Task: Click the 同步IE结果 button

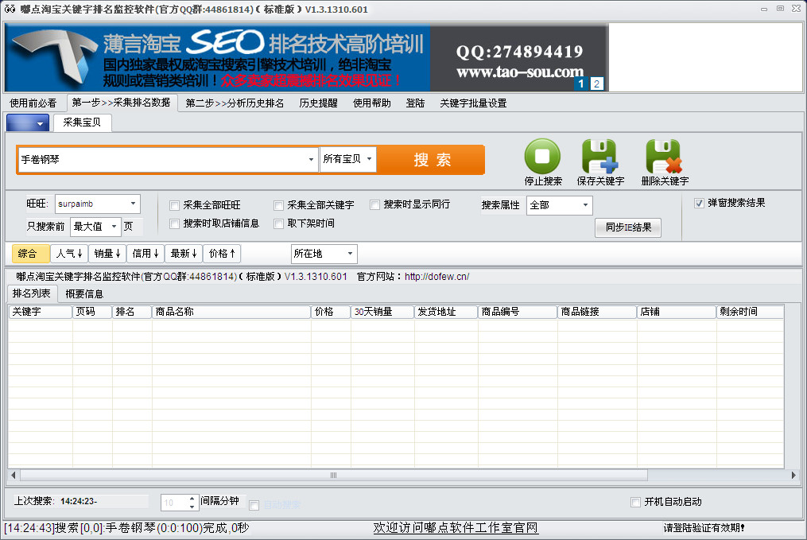Action: coord(628,227)
